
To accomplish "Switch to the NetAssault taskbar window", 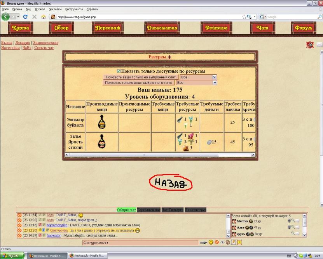I will tap(87, 256).
